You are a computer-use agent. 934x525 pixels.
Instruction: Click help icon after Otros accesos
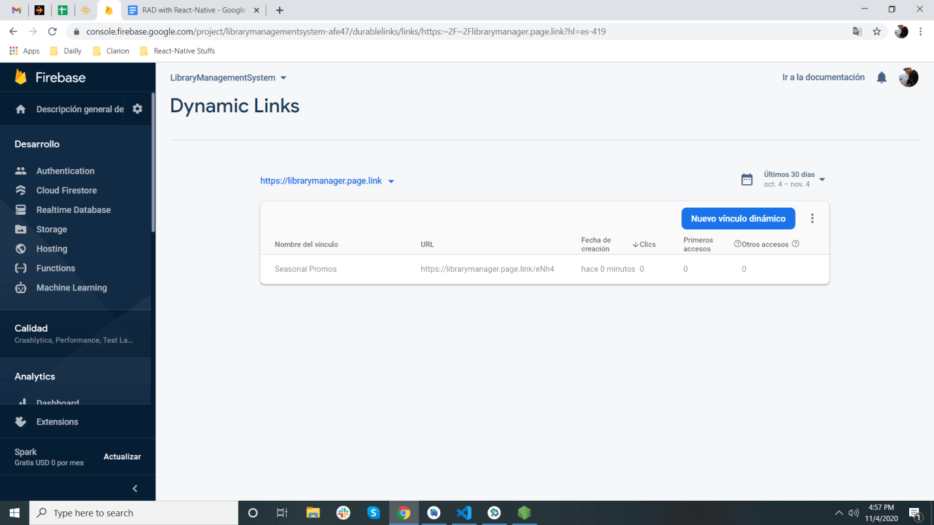(796, 244)
